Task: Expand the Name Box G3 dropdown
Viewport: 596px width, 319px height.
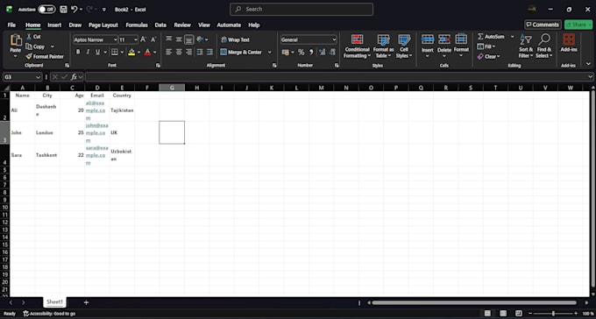Action: [x=38, y=77]
